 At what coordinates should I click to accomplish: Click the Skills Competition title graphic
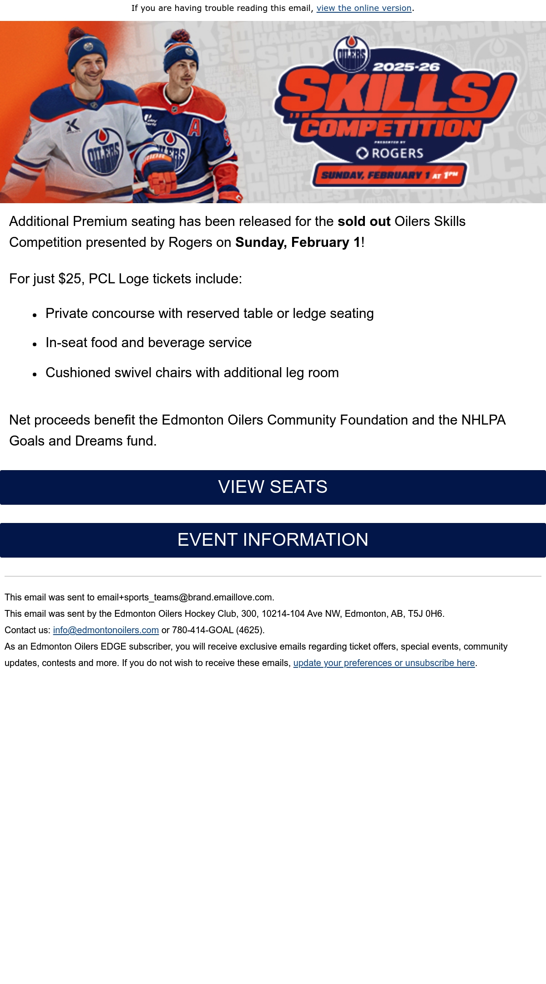[395, 106]
